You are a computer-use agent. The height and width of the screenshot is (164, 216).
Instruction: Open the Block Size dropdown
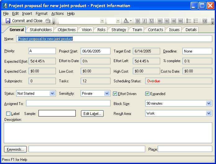[209, 103]
